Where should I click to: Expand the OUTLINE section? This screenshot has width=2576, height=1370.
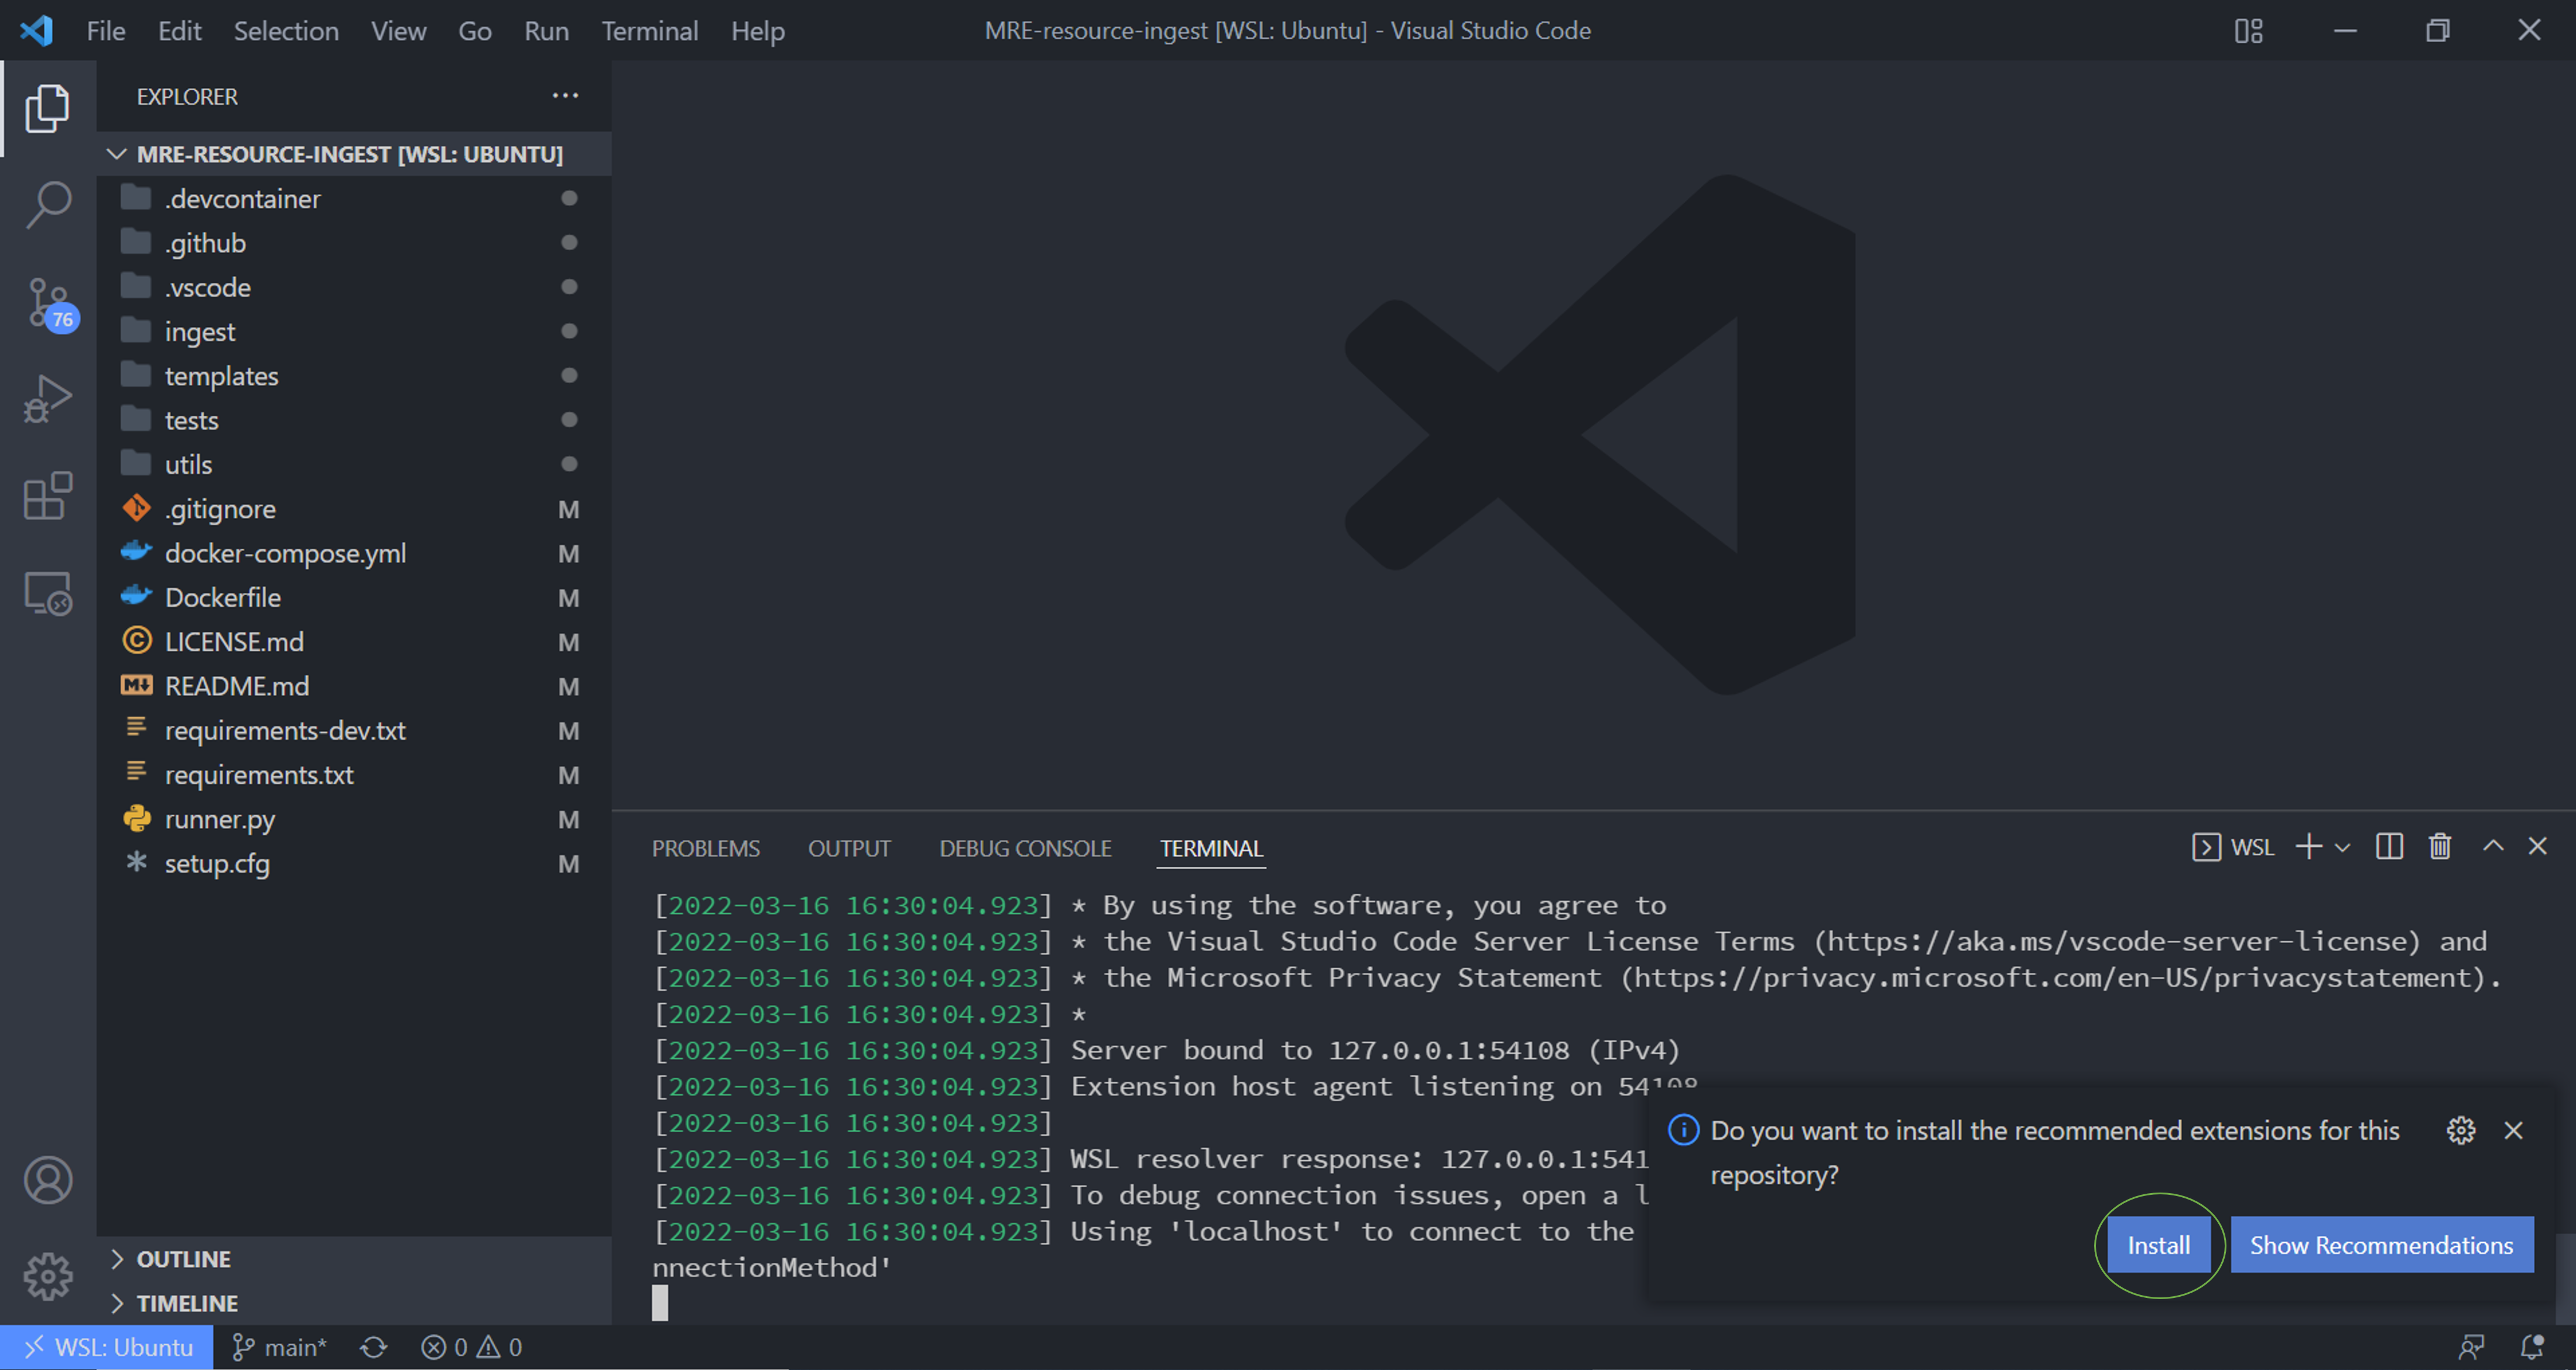(354, 1259)
